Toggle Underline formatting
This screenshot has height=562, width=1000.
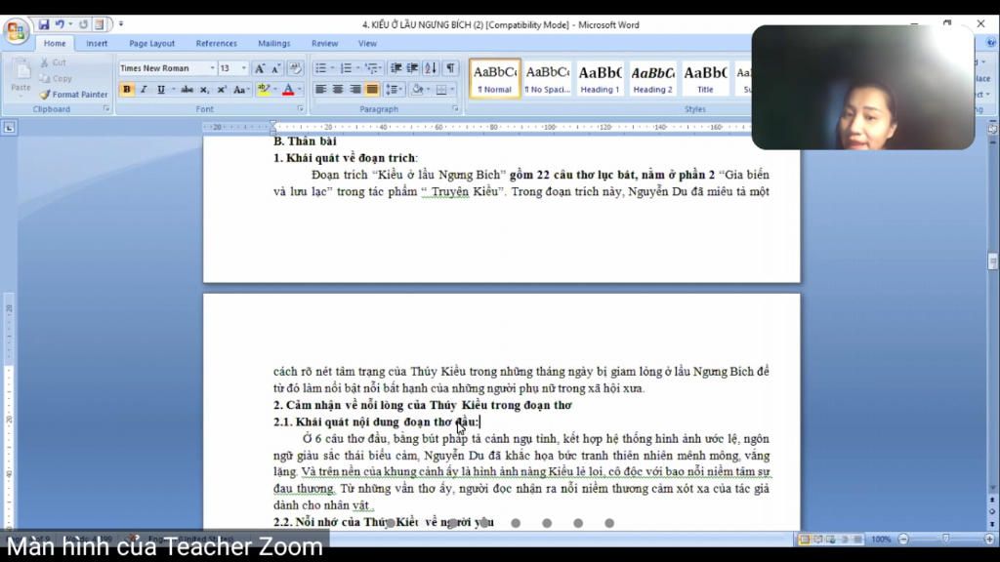pos(161,89)
